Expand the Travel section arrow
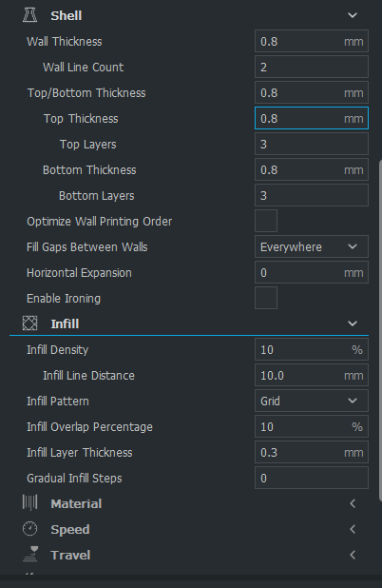382x588 pixels. tap(353, 555)
